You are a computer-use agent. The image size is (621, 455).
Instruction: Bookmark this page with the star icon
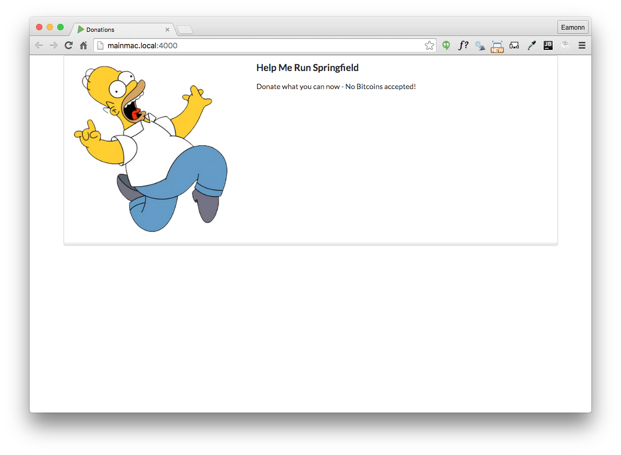429,46
